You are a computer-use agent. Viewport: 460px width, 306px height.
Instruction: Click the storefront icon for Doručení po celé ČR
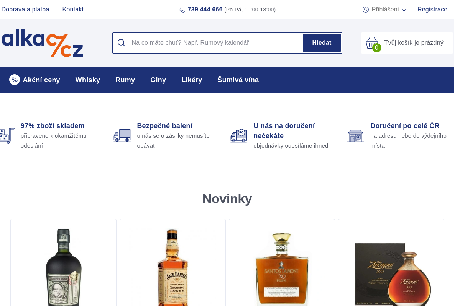coord(355,136)
